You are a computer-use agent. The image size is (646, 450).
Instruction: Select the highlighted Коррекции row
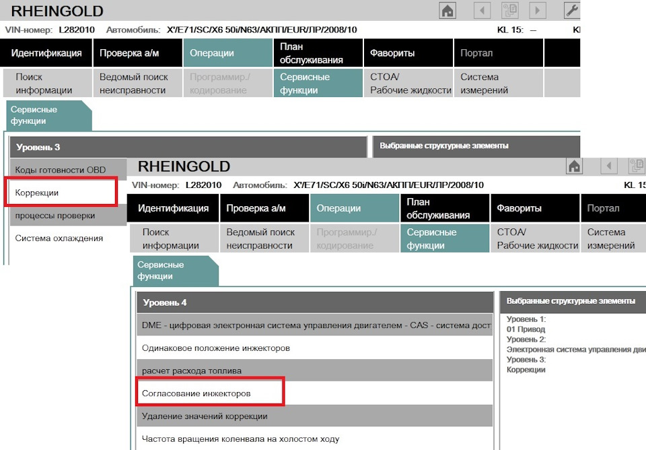pos(61,192)
